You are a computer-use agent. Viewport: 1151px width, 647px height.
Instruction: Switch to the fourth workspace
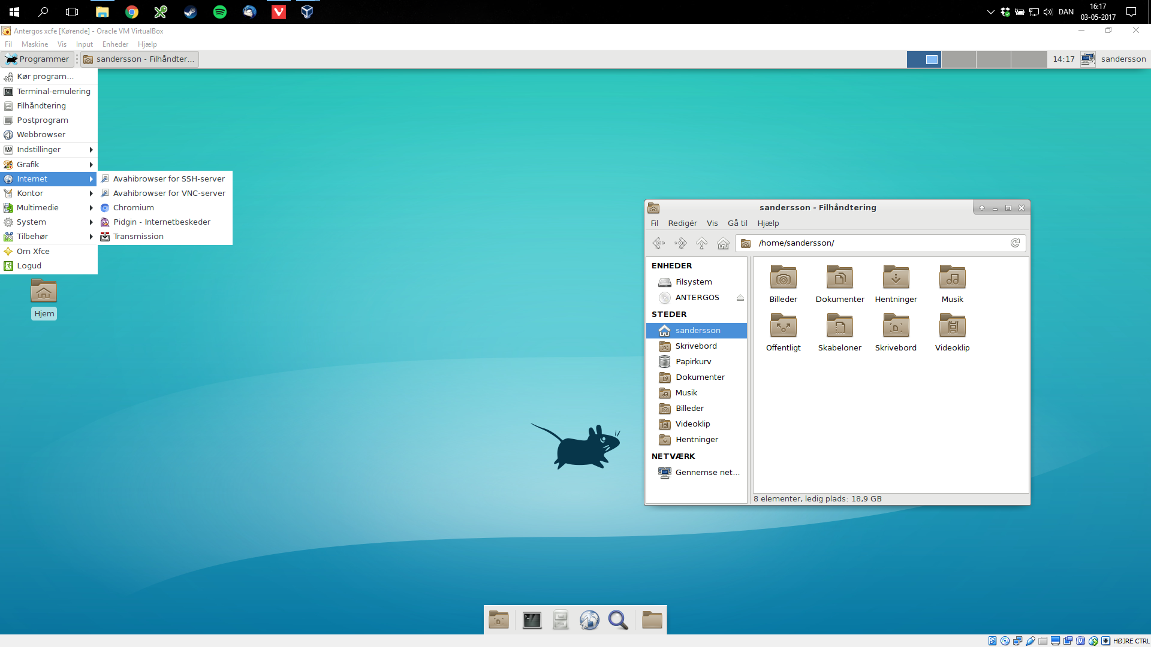[1029, 59]
